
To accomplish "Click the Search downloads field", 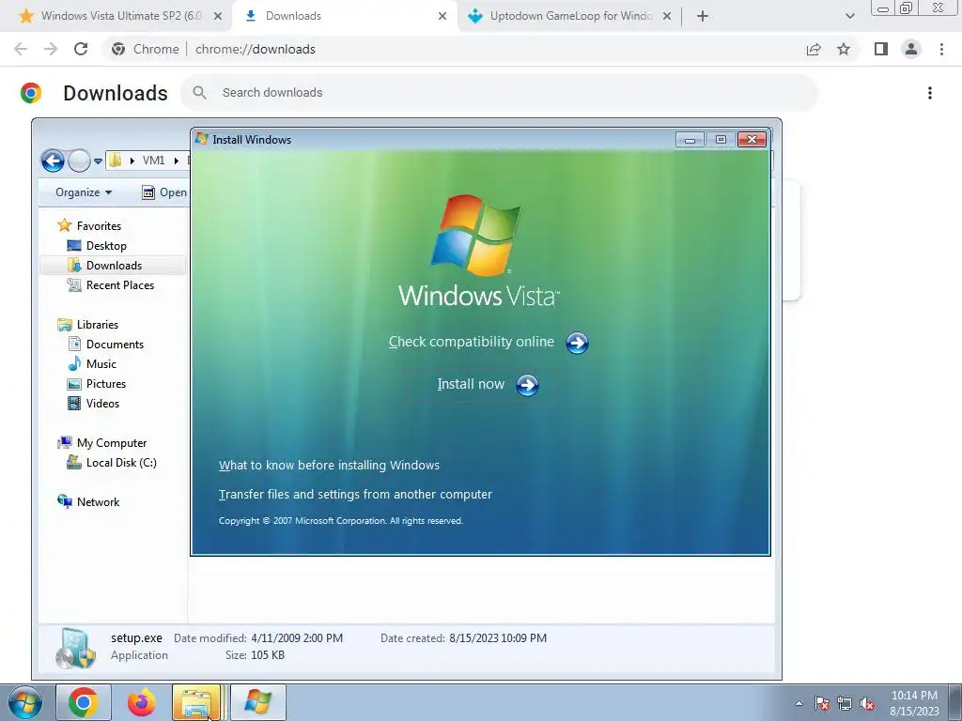I will point(499,93).
